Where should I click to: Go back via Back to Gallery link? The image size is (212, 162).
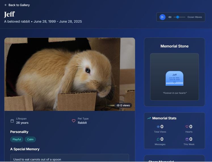[17, 5]
